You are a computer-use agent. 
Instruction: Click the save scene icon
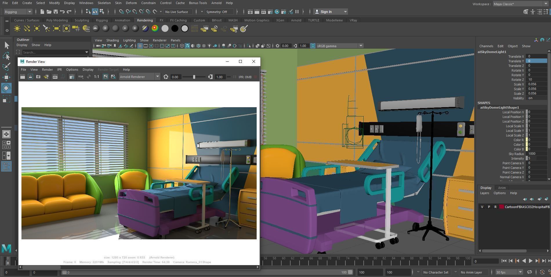tap(56, 12)
